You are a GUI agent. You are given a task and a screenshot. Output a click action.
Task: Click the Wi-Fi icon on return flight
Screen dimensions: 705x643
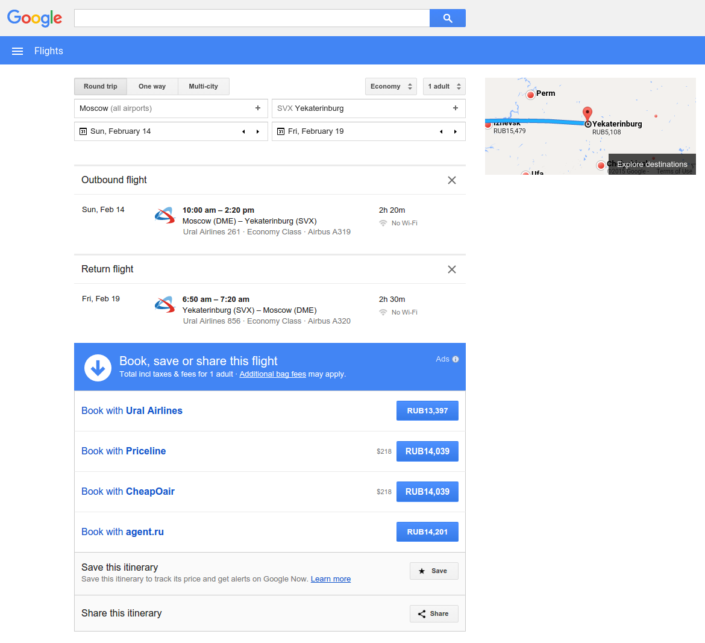click(x=383, y=312)
